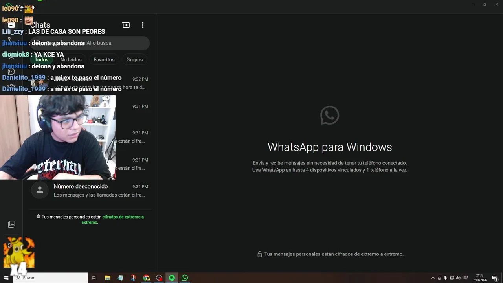
Task: Open the chat received at 9:32 PM
Action: (x=90, y=83)
